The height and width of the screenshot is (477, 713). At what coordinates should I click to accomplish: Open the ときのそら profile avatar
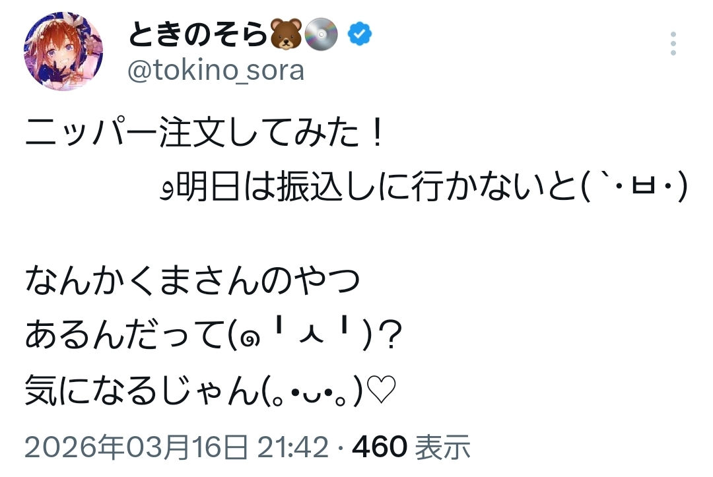click(63, 51)
